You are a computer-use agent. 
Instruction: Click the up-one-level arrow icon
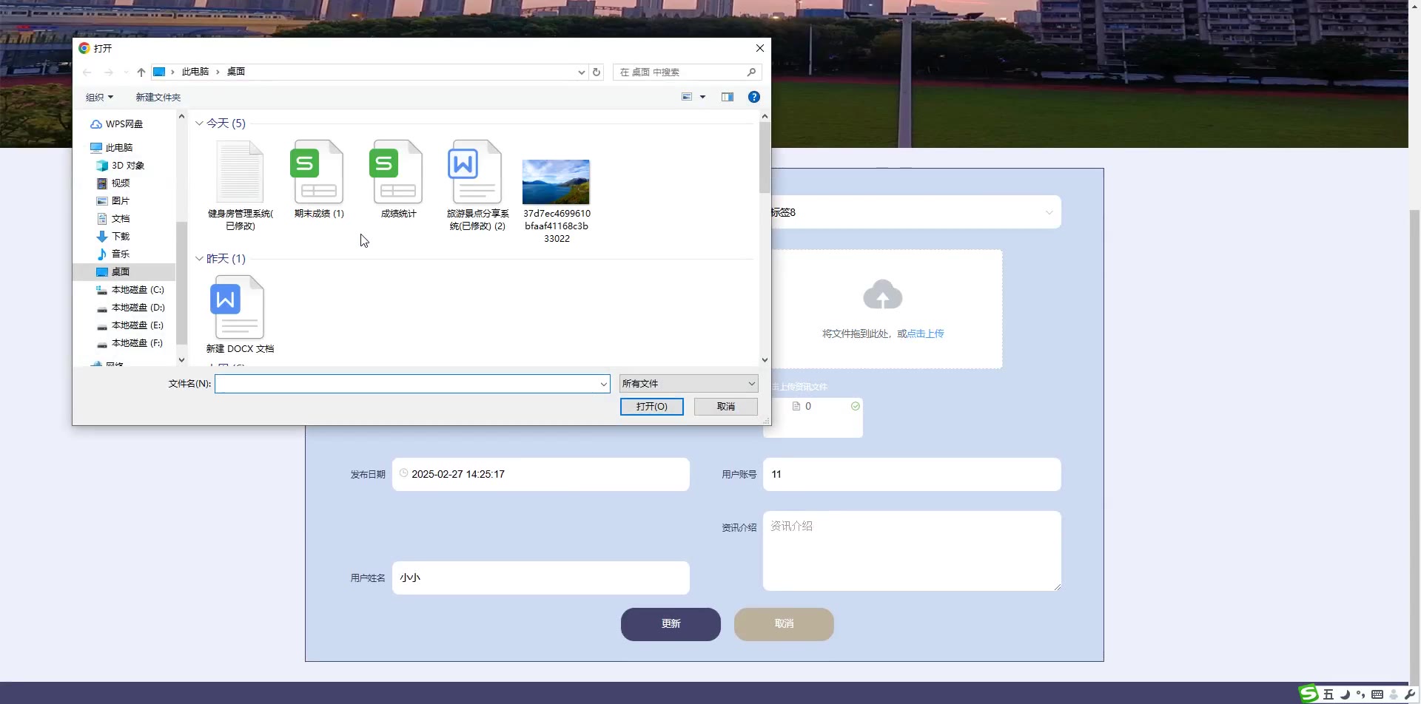click(x=141, y=72)
